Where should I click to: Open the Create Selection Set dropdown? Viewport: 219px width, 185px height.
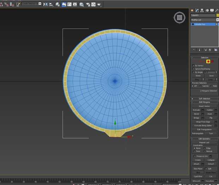click(31, 4)
